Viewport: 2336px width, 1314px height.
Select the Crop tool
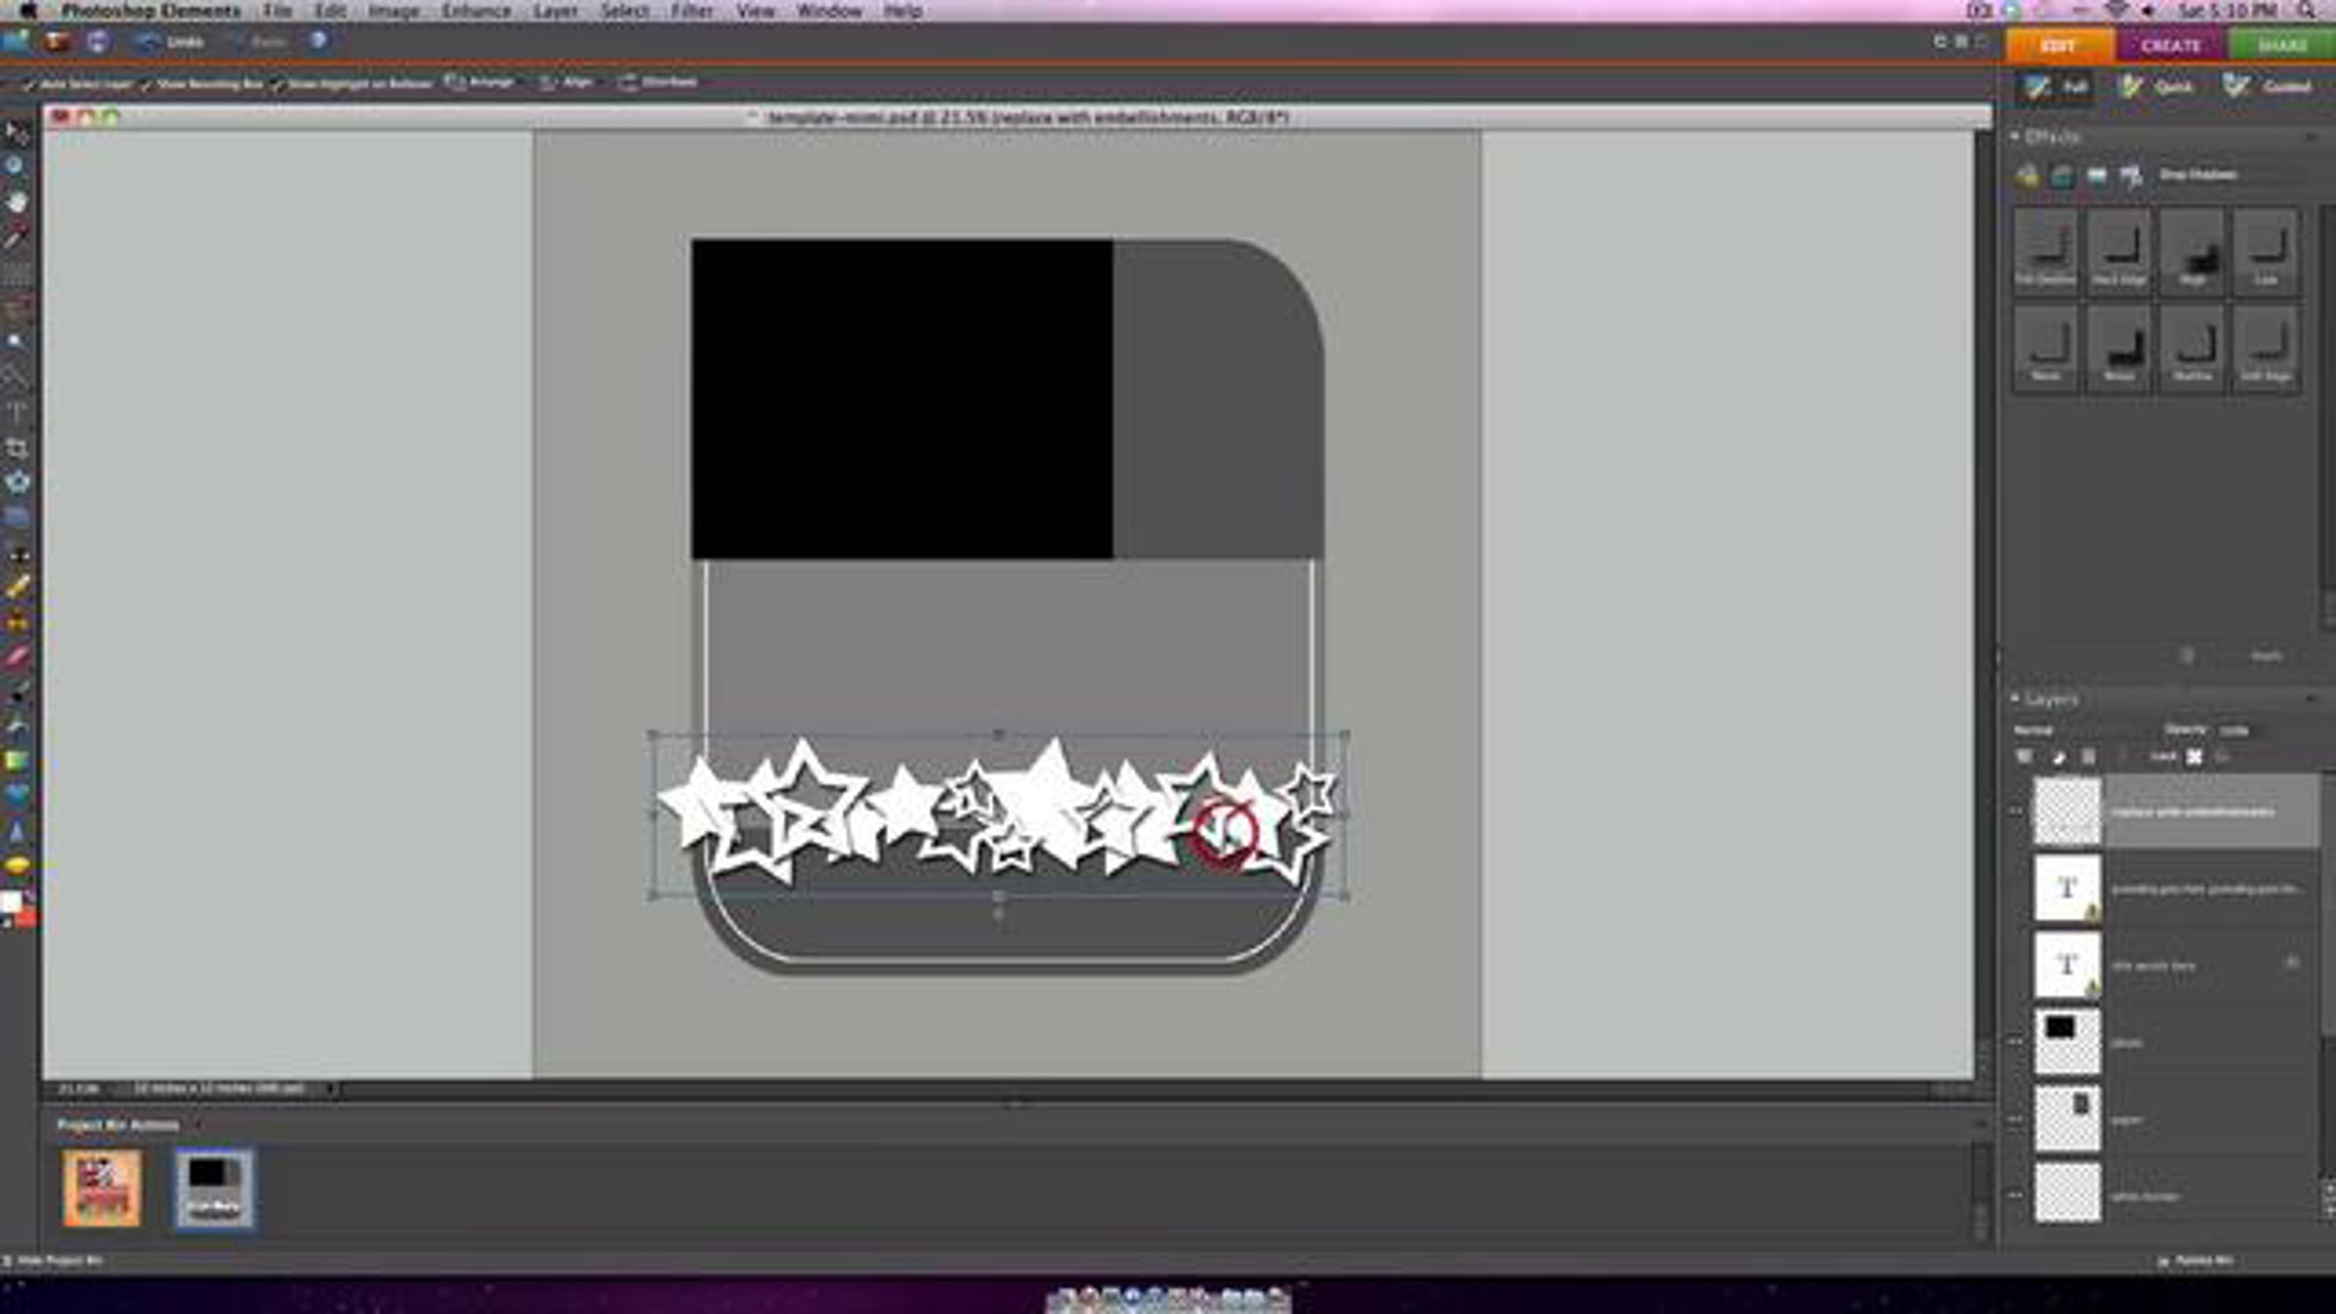[17, 448]
